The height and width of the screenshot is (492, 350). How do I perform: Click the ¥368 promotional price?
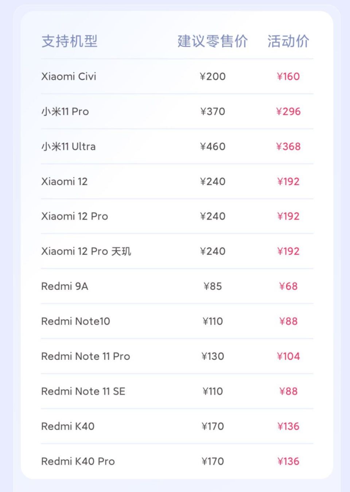[288, 146]
